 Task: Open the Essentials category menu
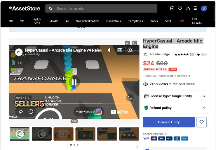[x=114, y=21]
